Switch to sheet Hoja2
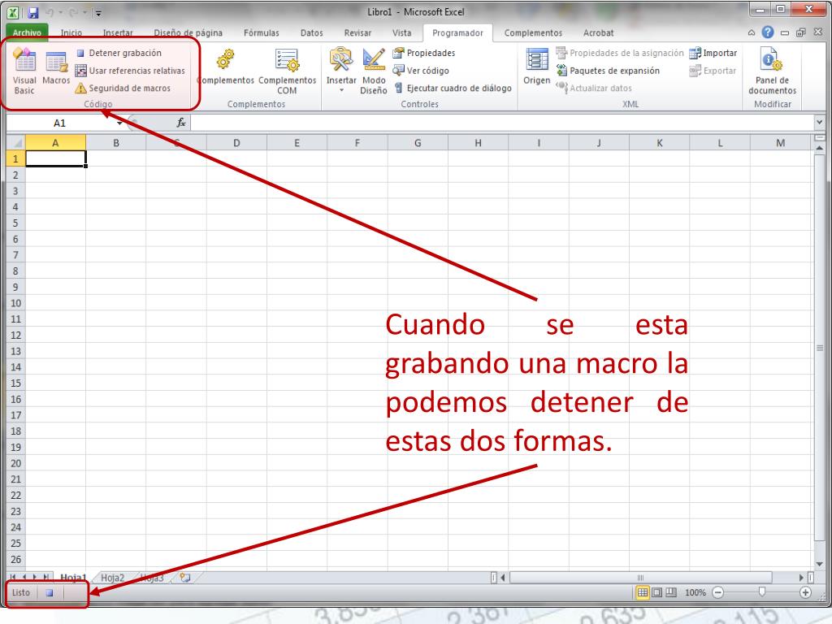Screen dimensions: 832x624 coord(112,578)
